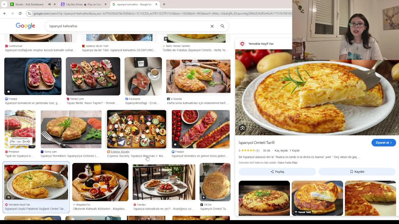Open new browser tab with plus icon
The image size is (399, 224).
click(164, 4)
